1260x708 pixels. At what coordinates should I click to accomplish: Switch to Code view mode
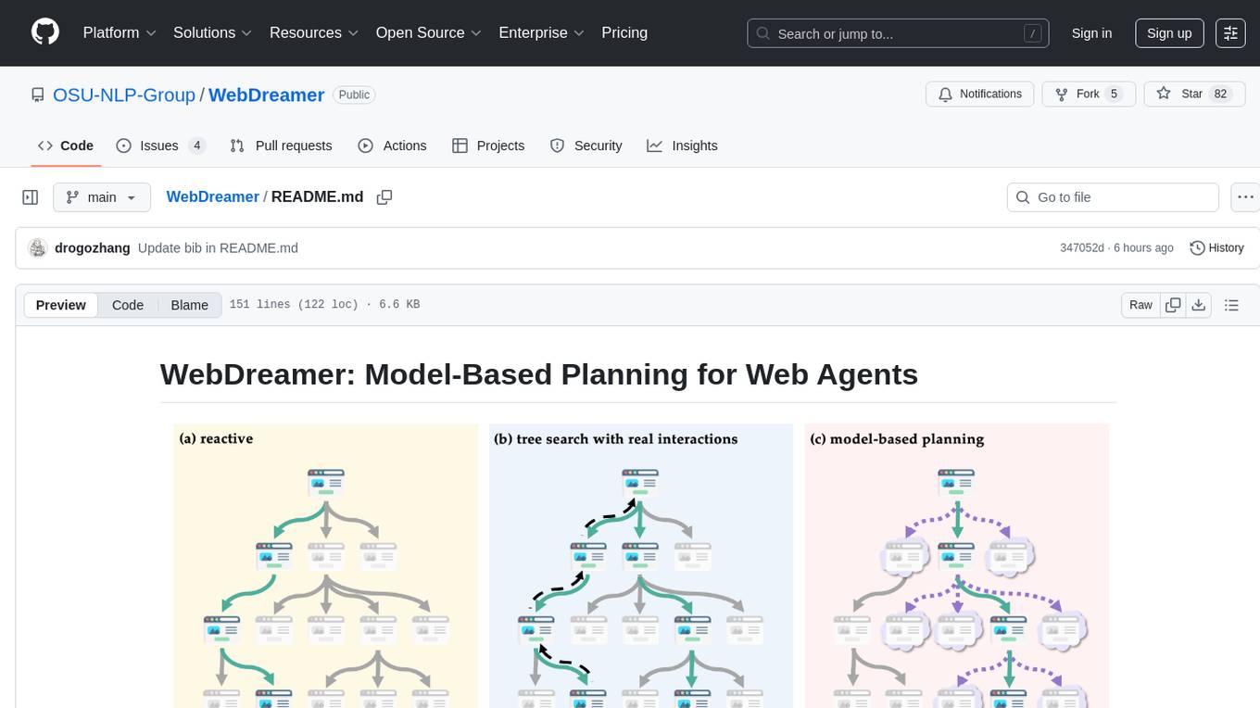pyautogui.click(x=128, y=305)
